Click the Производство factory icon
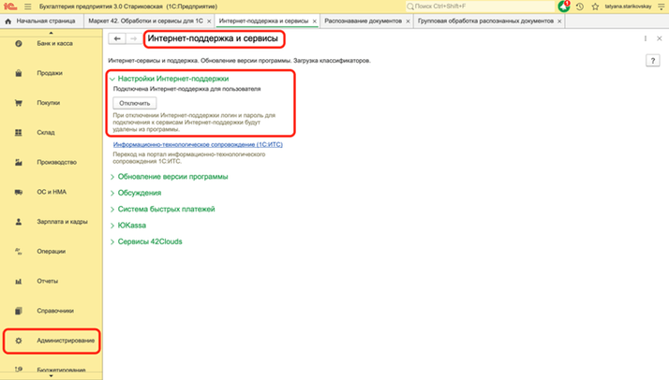The width and height of the screenshot is (669, 380). (19, 162)
